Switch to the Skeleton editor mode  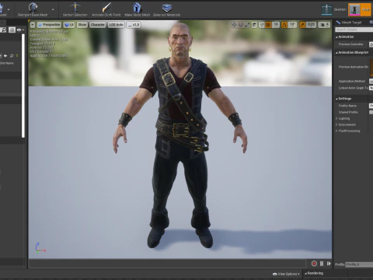tap(333, 9)
